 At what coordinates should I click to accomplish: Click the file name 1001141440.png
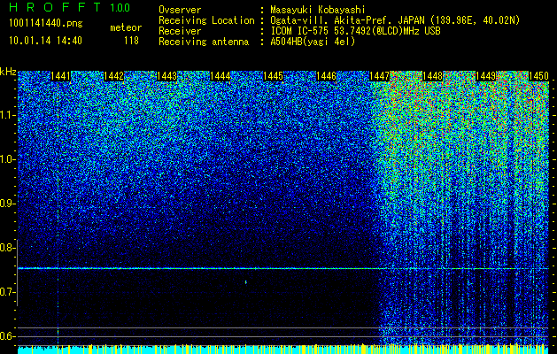tap(46, 24)
